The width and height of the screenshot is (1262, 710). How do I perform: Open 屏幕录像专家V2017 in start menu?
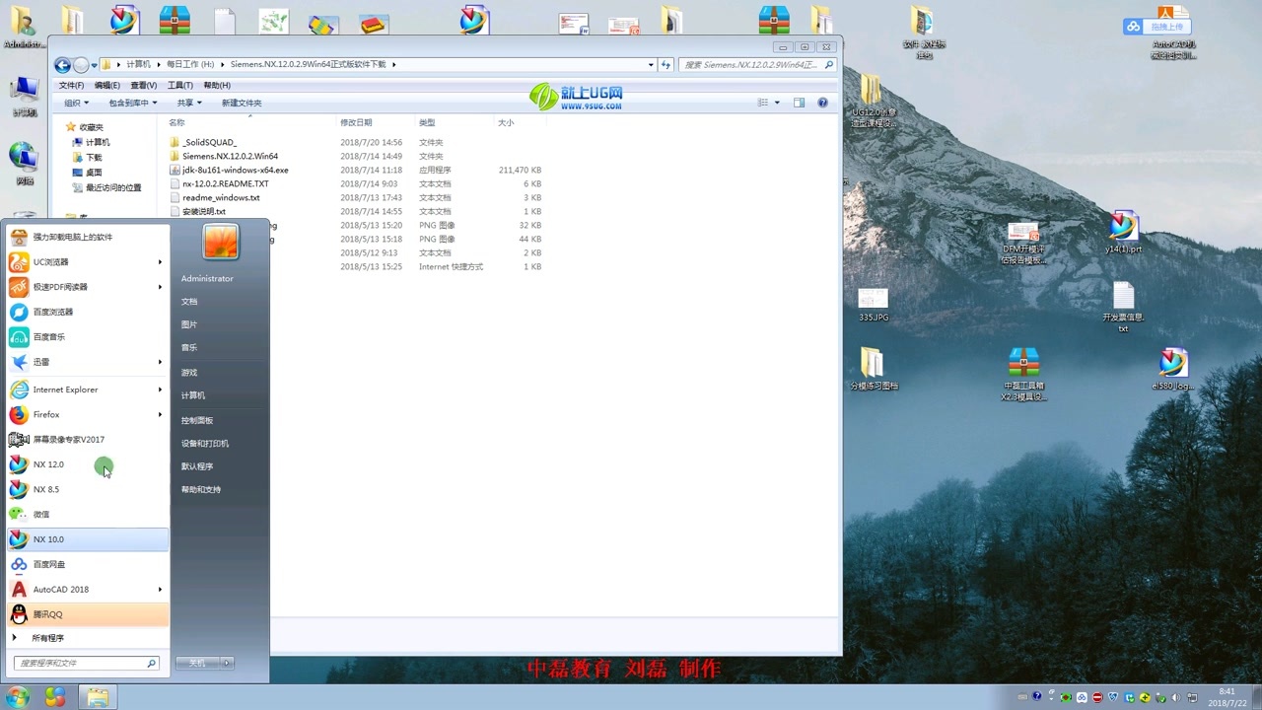click(x=88, y=440)
